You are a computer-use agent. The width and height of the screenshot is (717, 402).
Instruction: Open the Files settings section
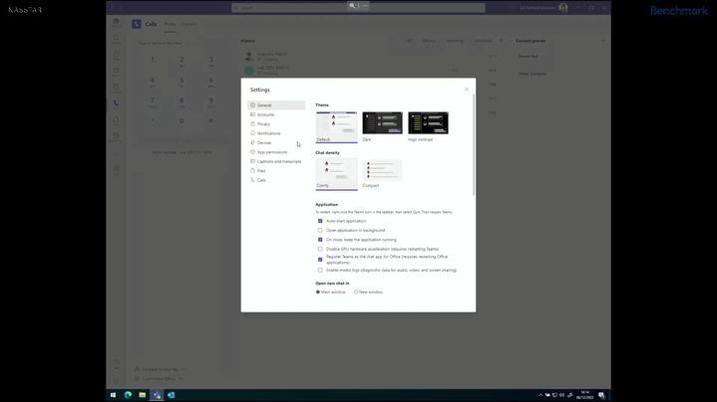click(x=276, y=171)
